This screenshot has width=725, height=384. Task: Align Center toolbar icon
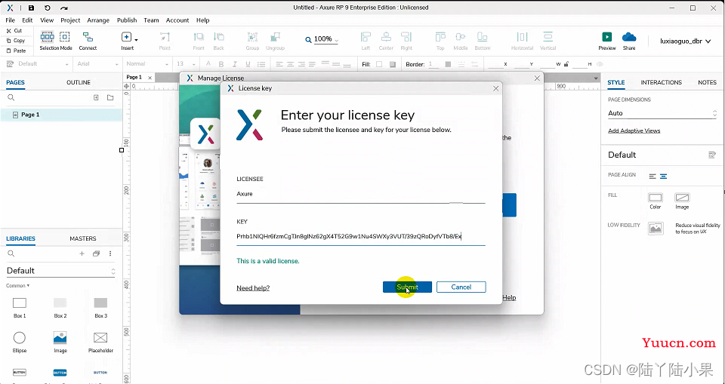386,37
